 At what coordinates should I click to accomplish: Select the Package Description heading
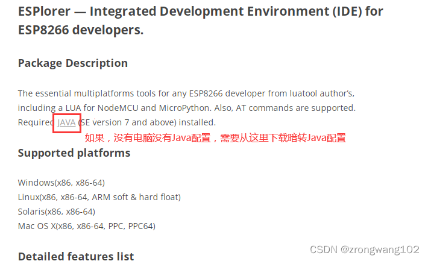point(72,63)
